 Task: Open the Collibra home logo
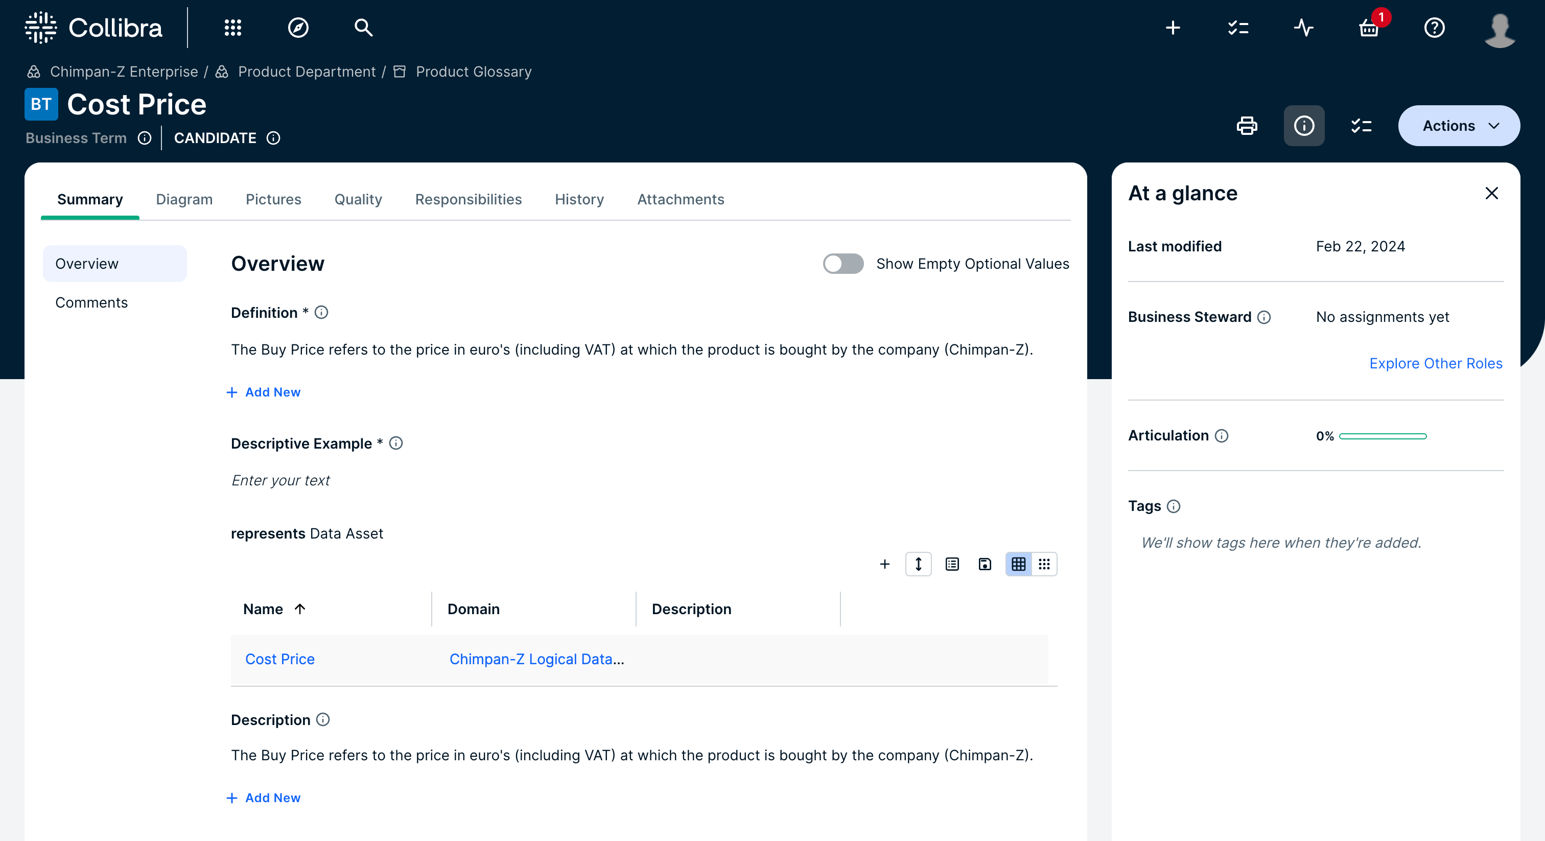point(93,28)
